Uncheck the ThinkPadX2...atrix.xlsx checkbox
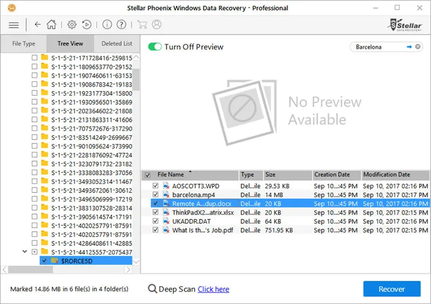This screenshot has height=304, width=431. (156, 212)
